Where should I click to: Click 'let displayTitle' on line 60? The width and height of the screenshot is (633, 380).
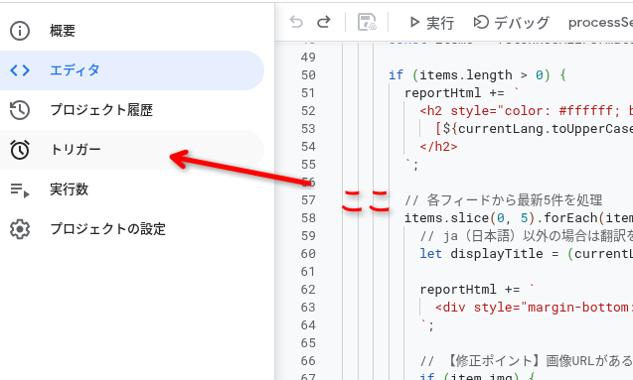pyautogui.click(x=481, y=253)
